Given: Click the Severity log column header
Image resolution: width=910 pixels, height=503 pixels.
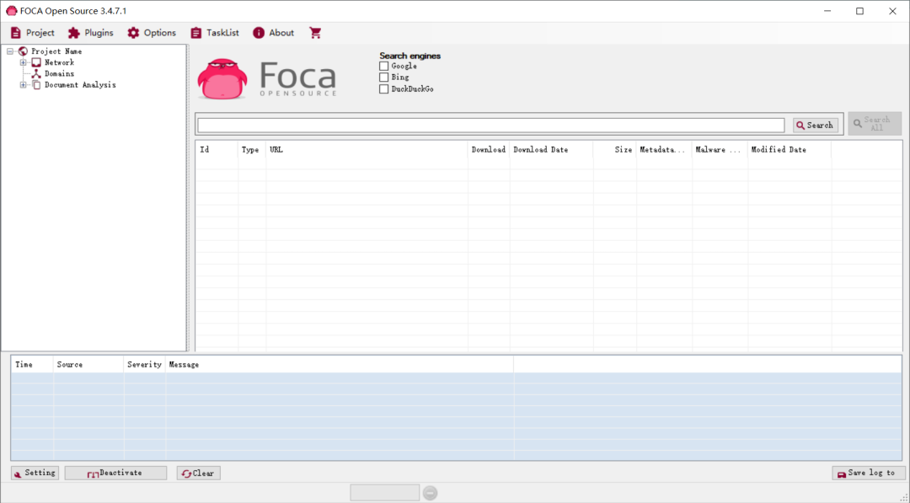Looking at the screenshot, I should tap(145, 364).
